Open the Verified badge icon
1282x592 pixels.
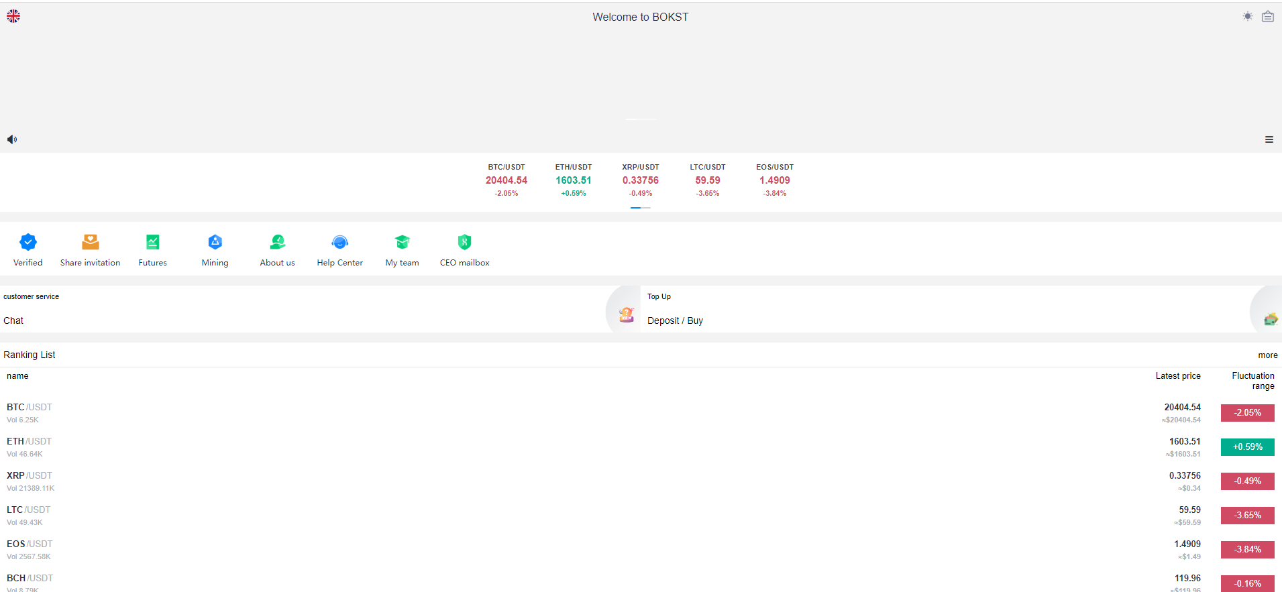click(28, 242)
